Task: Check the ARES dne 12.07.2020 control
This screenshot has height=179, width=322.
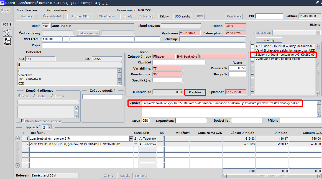Action: click(252, 46)
